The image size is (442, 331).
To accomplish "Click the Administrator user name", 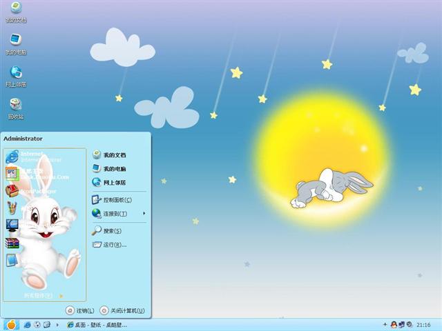I will pyautogui.click(x=23, y=139).
